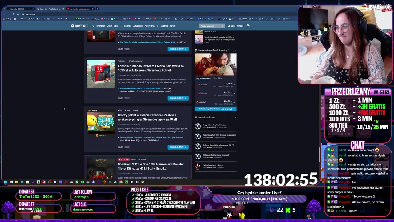
Task: Open the Streamlabs bookmark
Action: point(116,19)
